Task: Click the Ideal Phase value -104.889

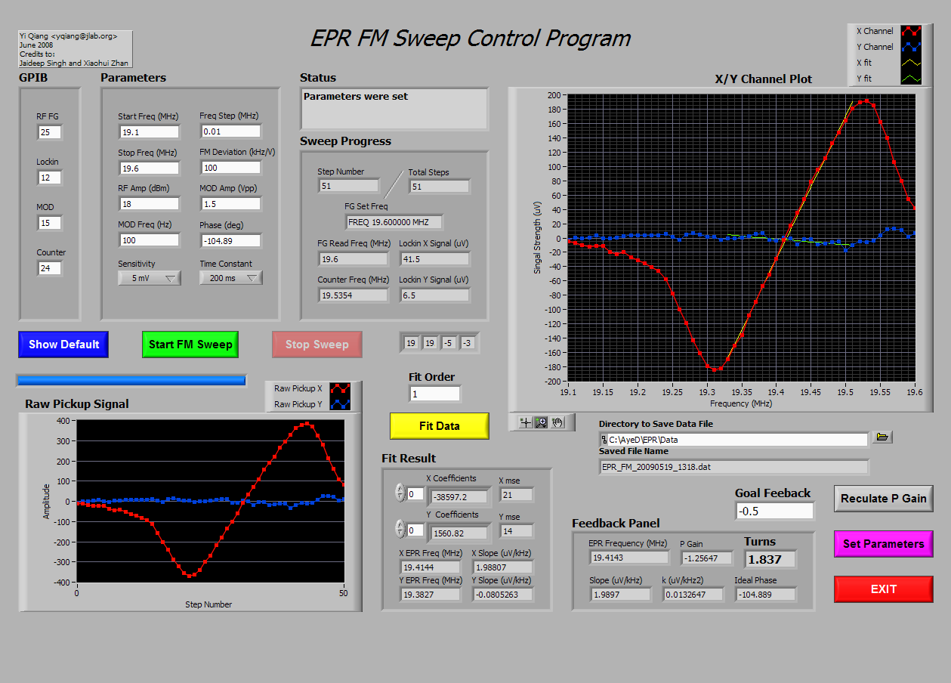Action: [x=766, y=595]
